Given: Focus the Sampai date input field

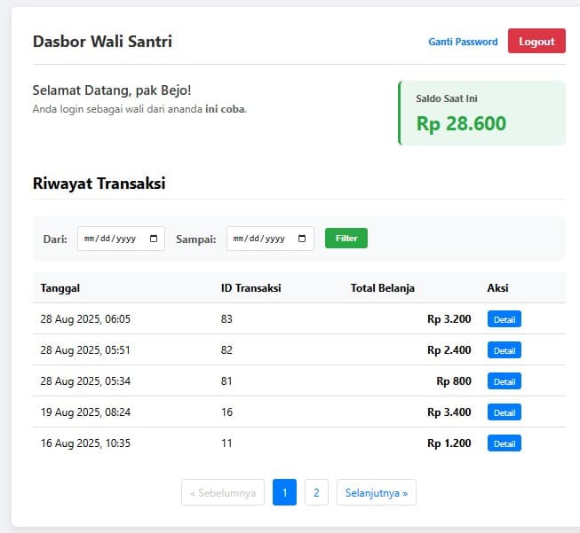Looking at the screenshot, I should pyautogui.click(x=270, y=239).
